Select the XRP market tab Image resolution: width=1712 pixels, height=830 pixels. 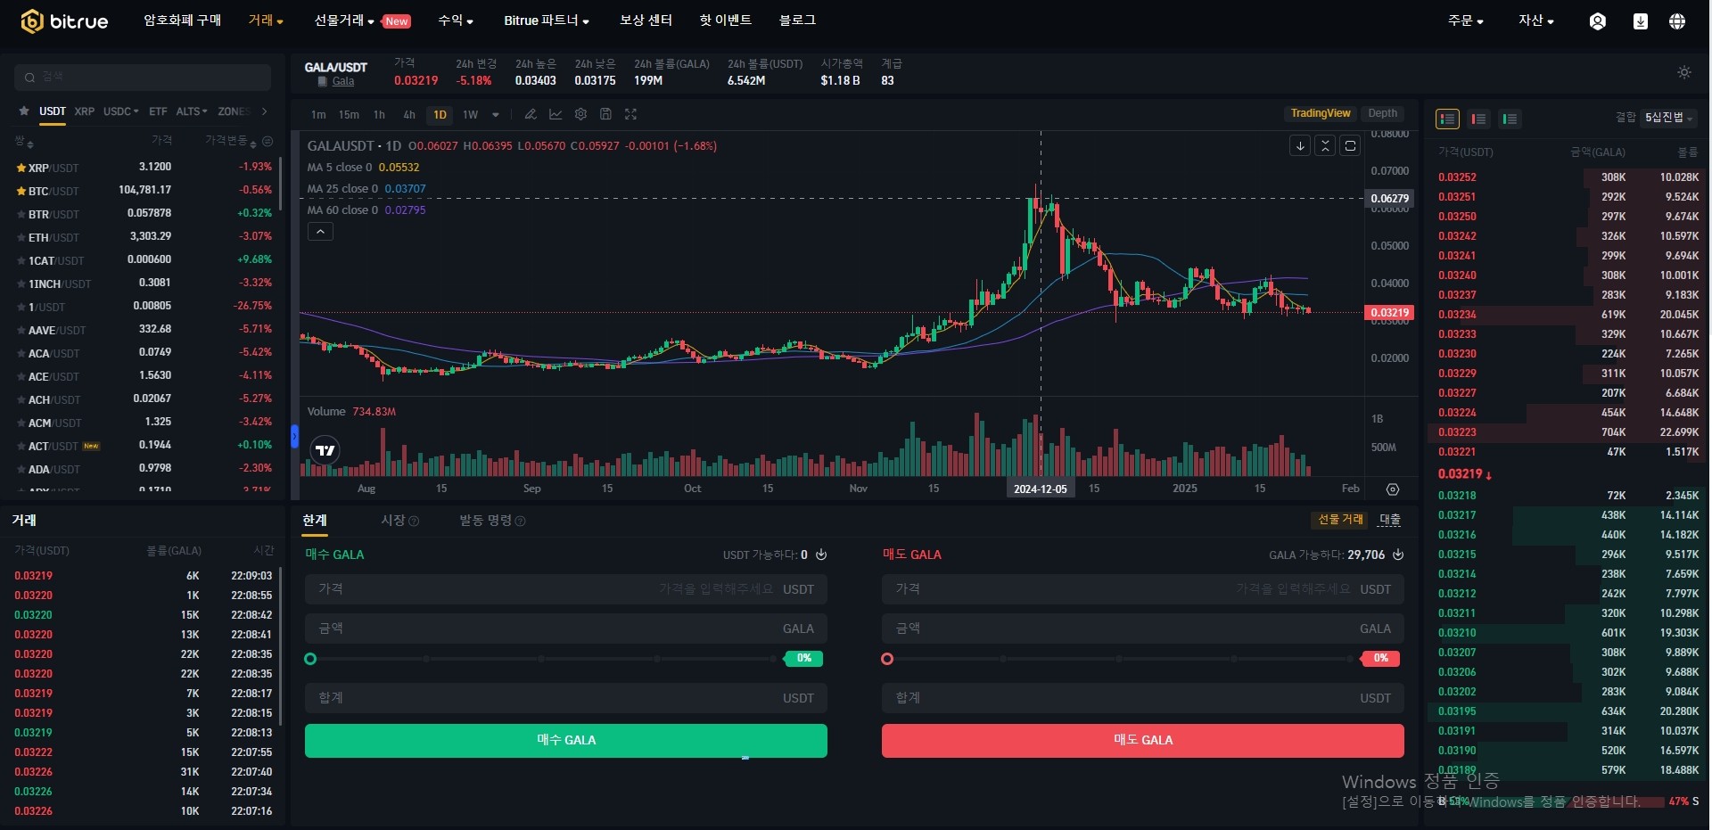click(85, 111)
